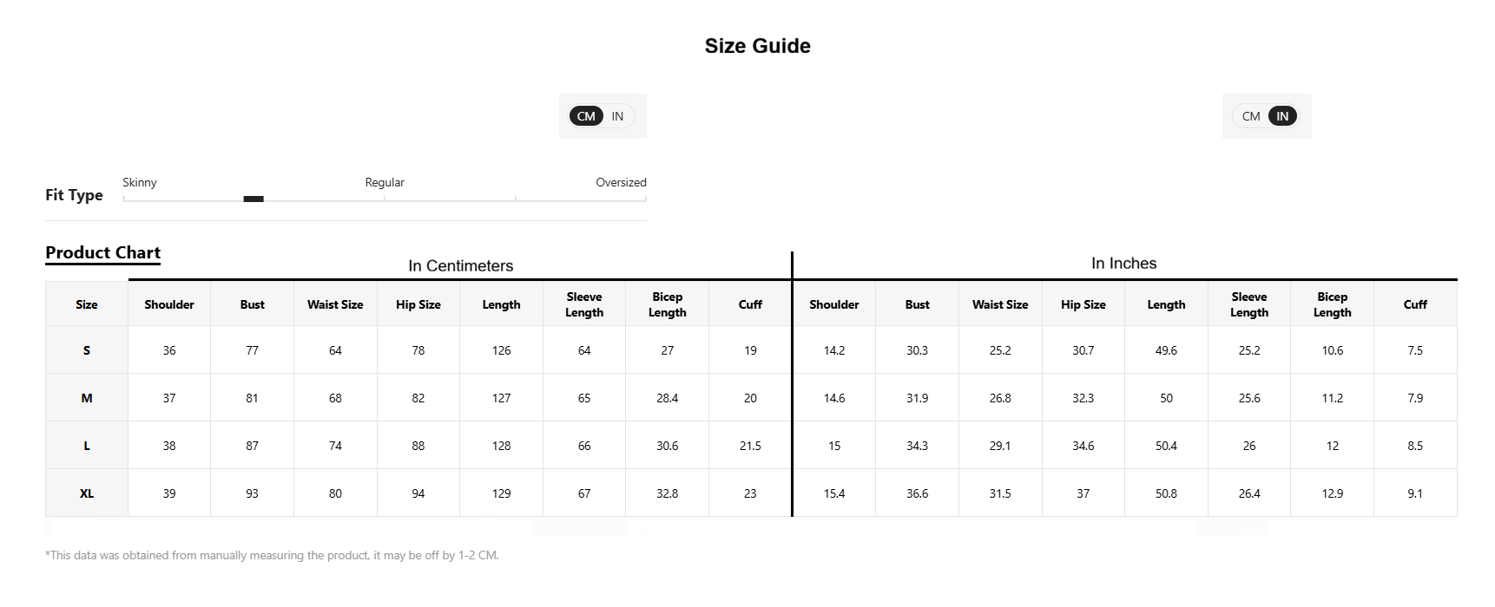Viewport: 1495px width, 607px height.
Task: Click the Bust header in inches section
Action: coord(917,304)
